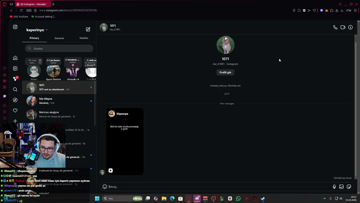Record a voice clip with microphone icon
Screen dimensions: 360x203
(334, 187)
